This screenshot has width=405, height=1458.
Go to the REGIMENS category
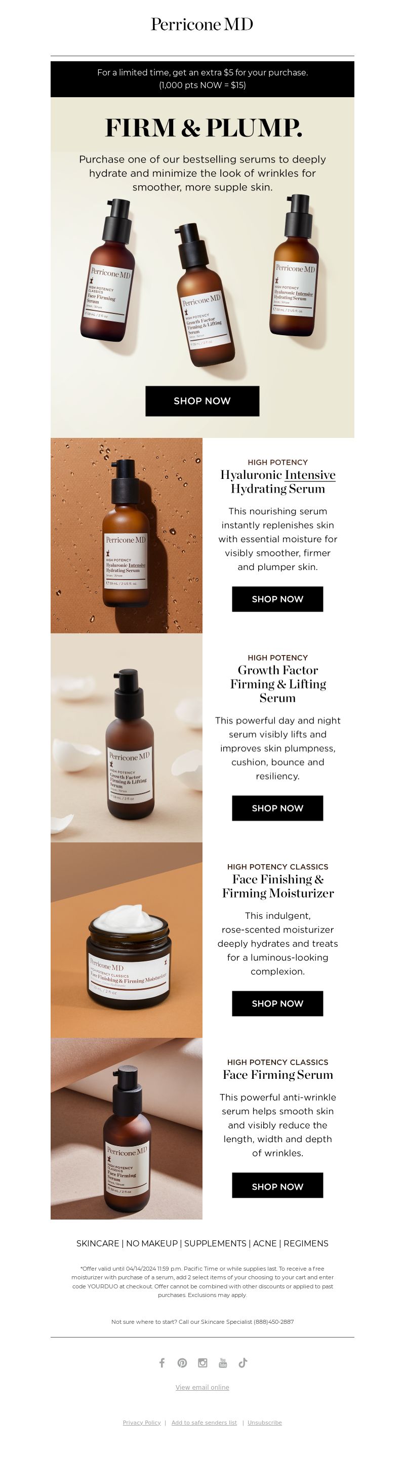point(306,1243)
